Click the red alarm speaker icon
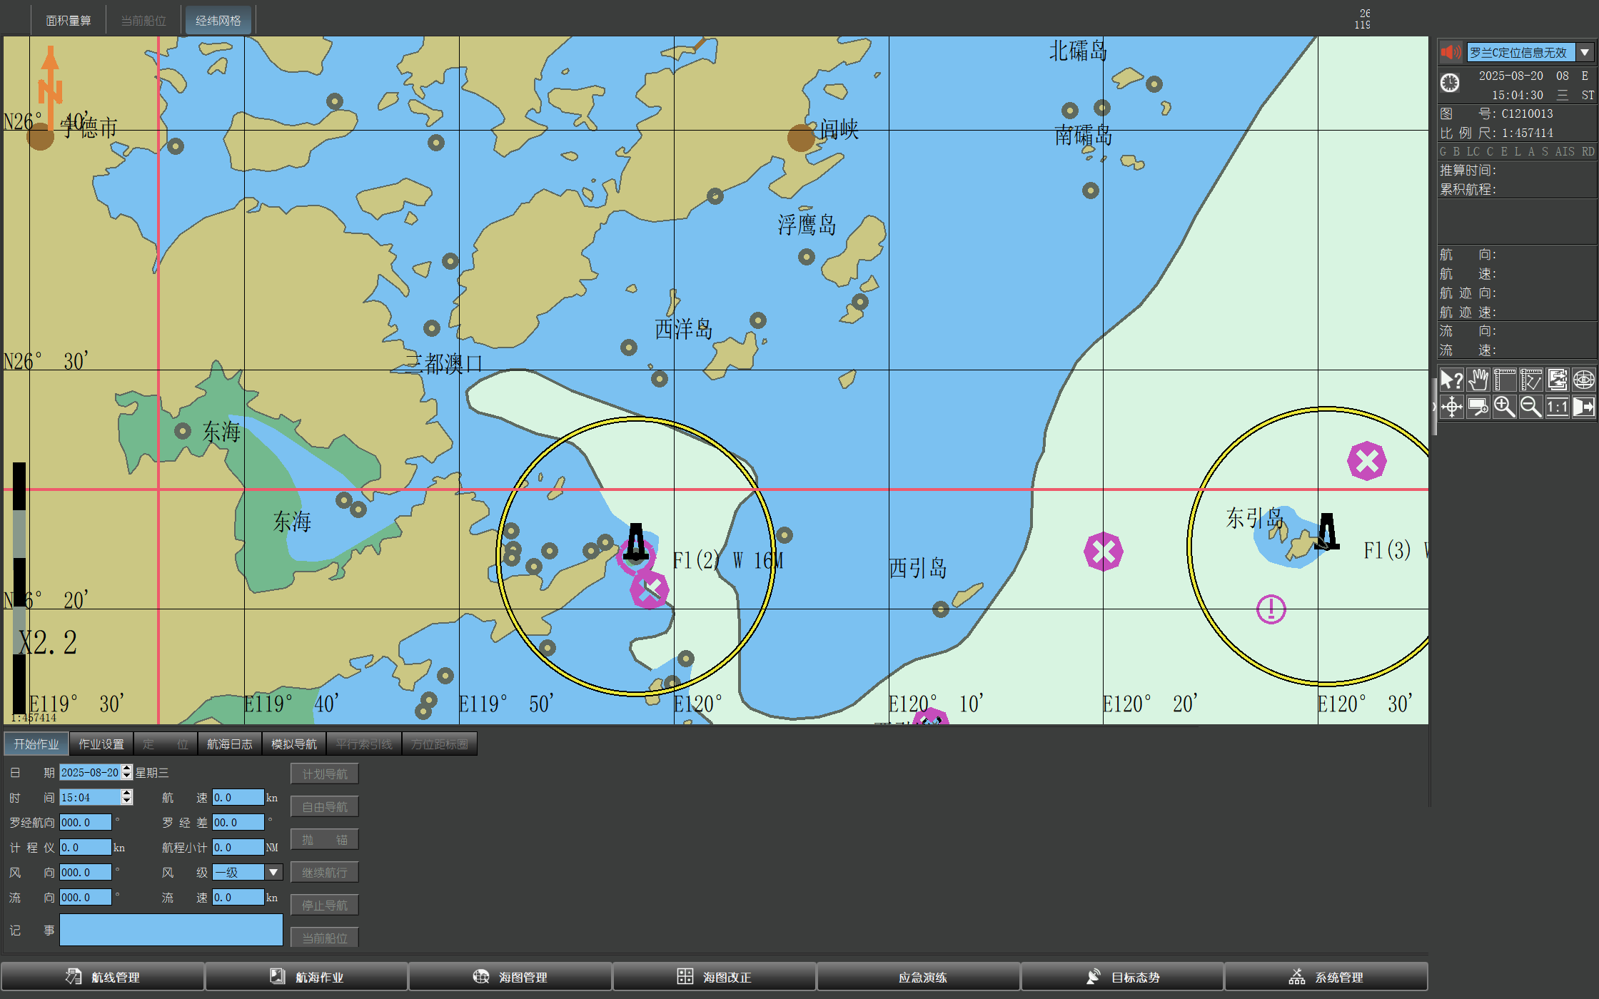This screenshot has width=1599, height=999. pyautogui.click(x=1450, y=52)
